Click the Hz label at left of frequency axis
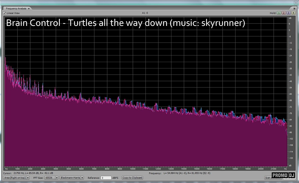 pyautogui.click(x=6, y=168)
